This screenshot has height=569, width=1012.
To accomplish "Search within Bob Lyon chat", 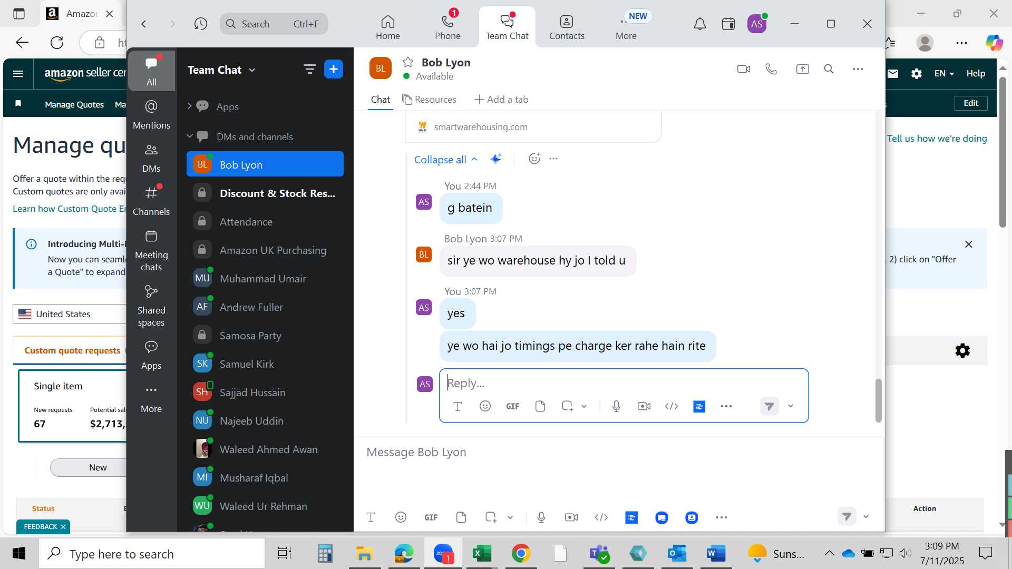I will pos(829,69).
